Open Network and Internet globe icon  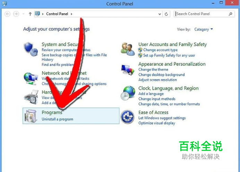point(31,79)
